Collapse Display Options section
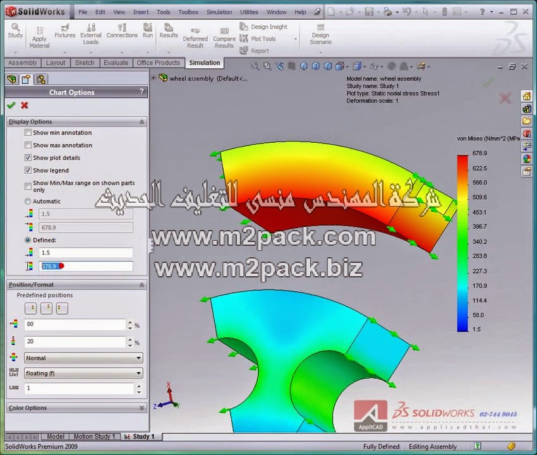The width and height of the screenshot is (537, 455). coord(142,122)
